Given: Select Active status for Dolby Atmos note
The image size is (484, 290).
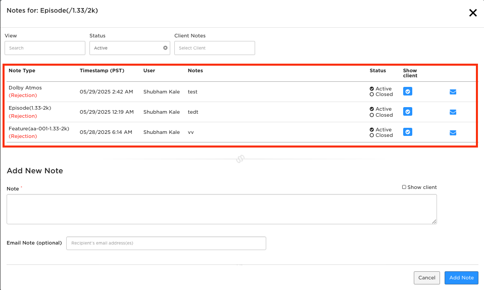Looking at the screenshot, I should (372, 88).
